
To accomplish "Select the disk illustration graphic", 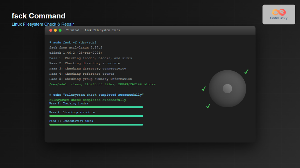I will [227, 89].
